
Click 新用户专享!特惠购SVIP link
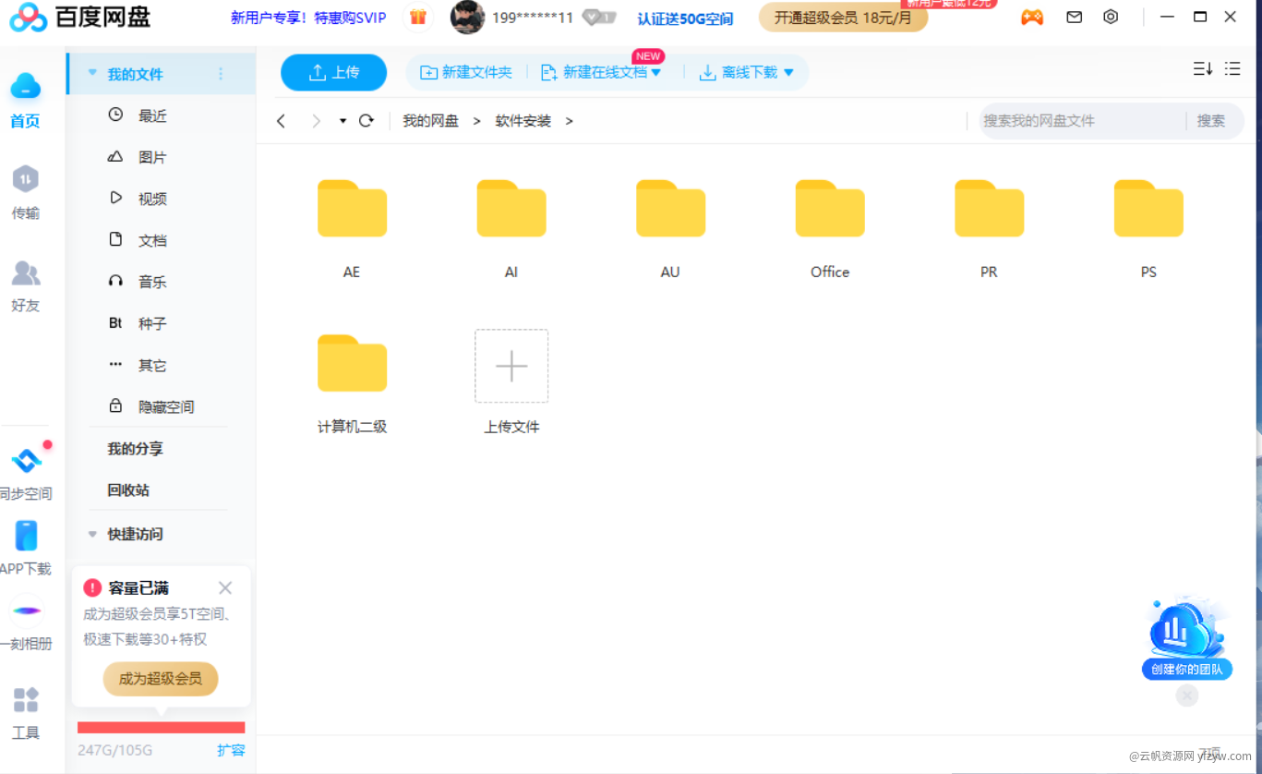(x=308, y=18)
